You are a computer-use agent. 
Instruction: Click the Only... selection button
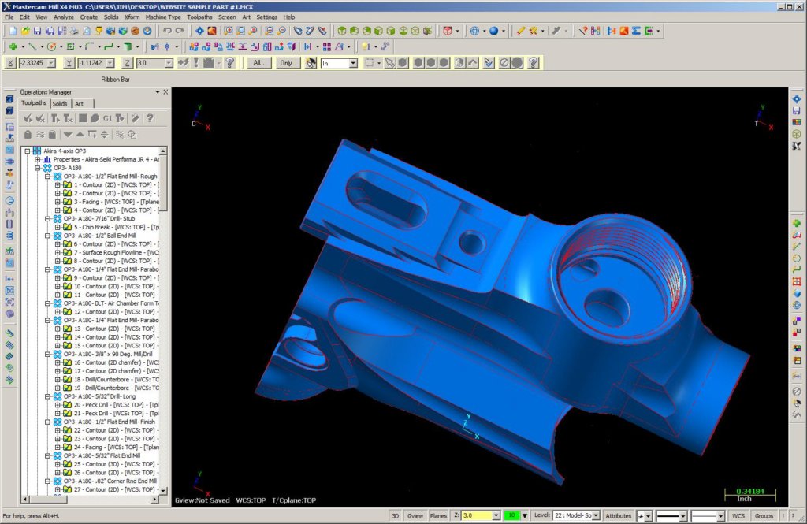[287, 63]
